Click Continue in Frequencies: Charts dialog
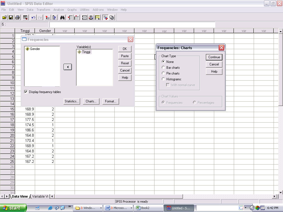 (x=214, y=57)
